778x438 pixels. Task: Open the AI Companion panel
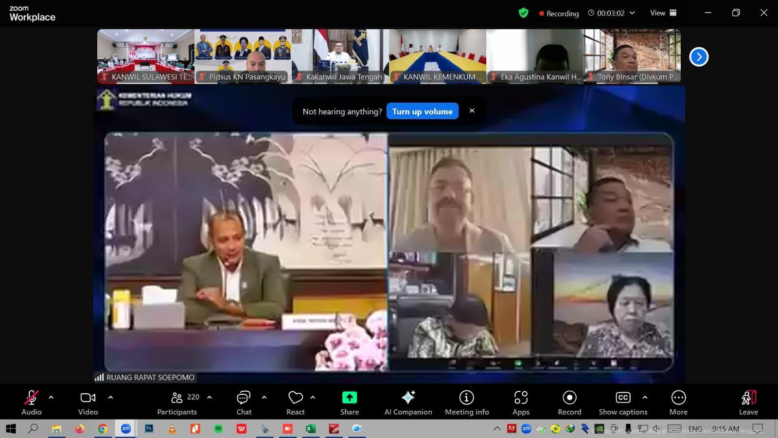click(x=408, y=403)
